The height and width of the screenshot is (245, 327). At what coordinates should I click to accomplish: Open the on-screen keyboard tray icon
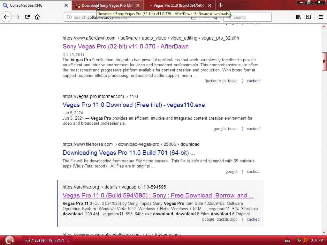click(x=287, y=241)
